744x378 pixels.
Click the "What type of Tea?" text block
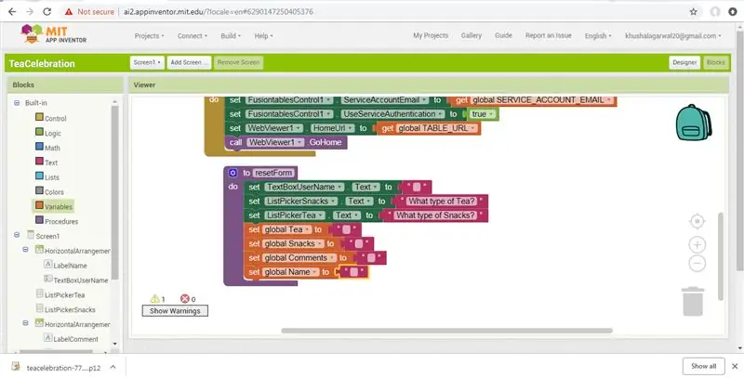coord(441,202)
